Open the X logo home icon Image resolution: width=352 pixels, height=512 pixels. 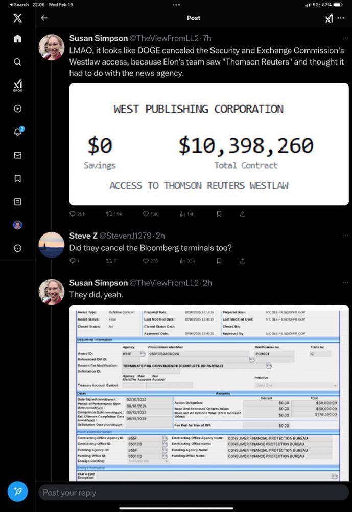coord(17,18)
